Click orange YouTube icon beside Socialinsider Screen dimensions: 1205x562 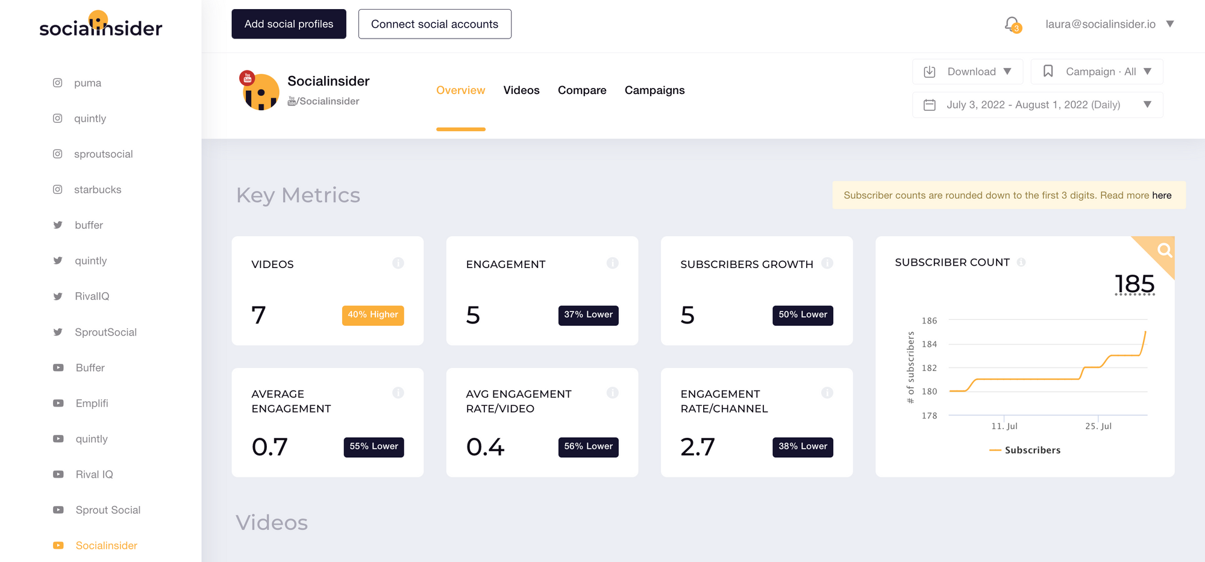[58, 545]
